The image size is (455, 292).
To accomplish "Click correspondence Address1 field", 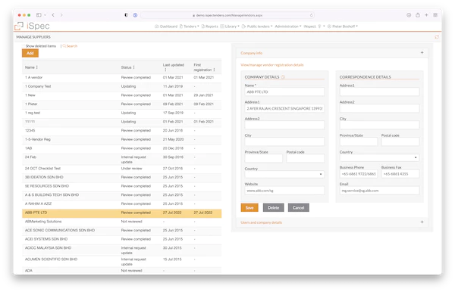I will (379, 92).
